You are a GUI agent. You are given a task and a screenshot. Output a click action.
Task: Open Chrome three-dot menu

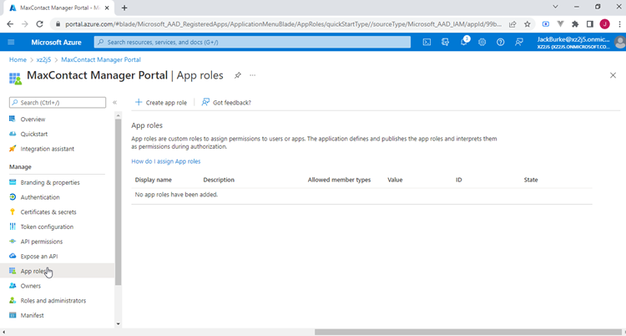618,24
